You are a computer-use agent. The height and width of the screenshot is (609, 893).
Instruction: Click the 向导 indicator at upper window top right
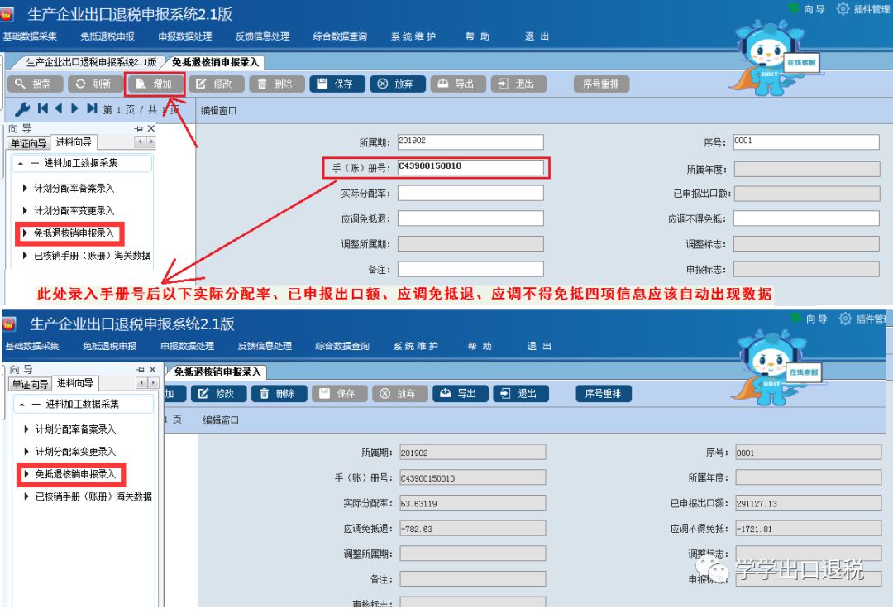click(807, 9)
